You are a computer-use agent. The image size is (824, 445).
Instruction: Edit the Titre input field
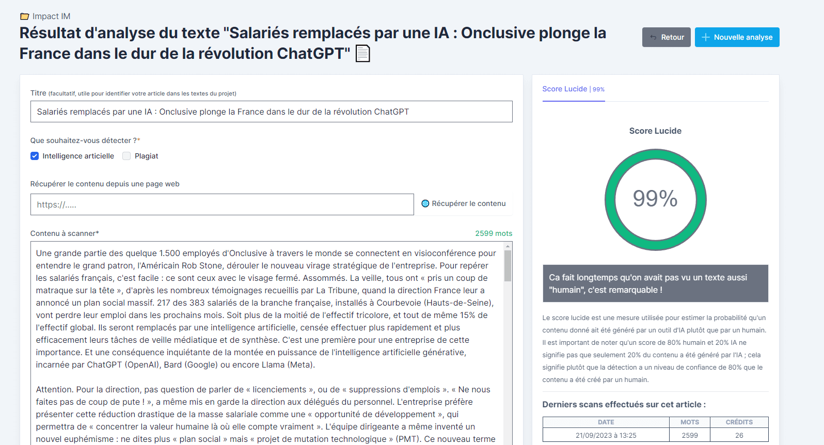[x=272, y=112]
